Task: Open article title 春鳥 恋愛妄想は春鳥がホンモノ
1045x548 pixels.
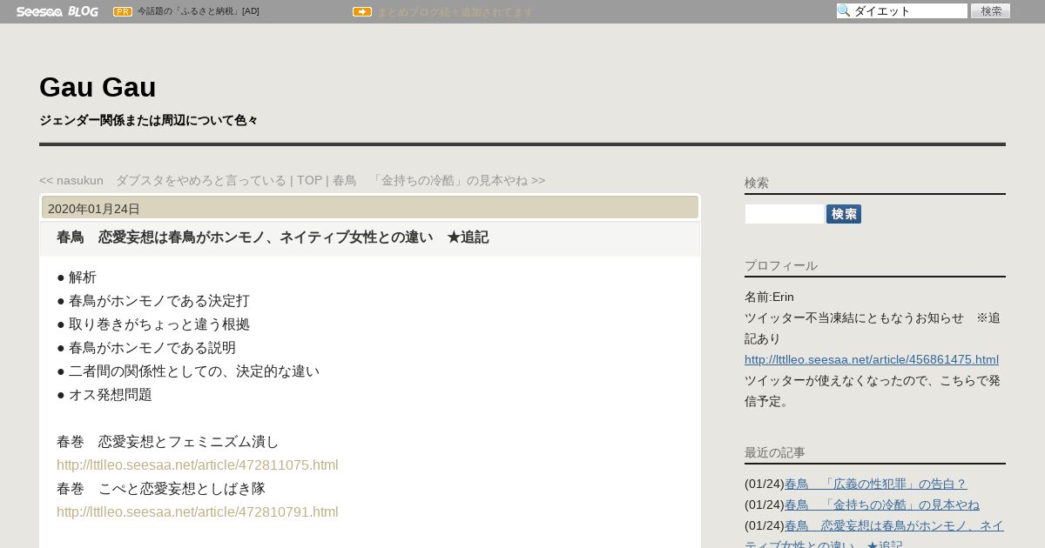Action: coord(273,237)
